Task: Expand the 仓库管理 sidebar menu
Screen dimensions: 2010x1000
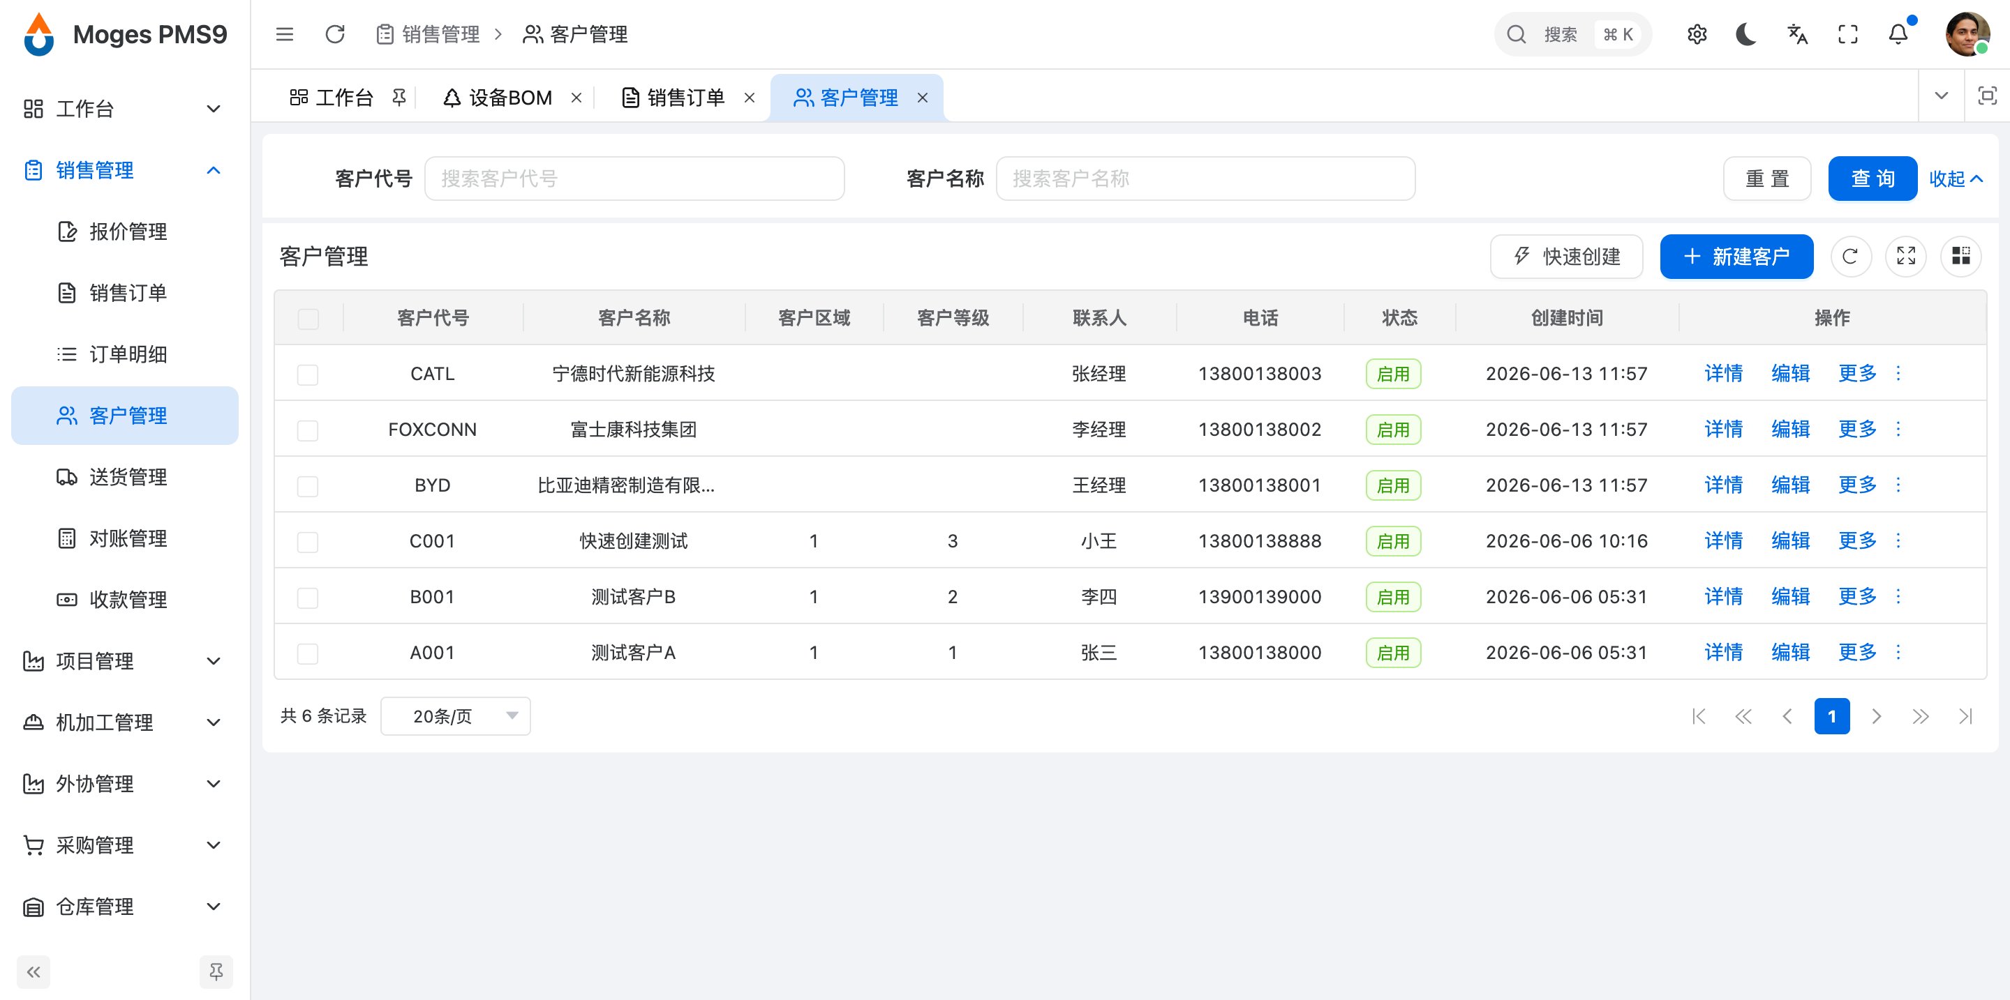Action: (x=125, y=907)
